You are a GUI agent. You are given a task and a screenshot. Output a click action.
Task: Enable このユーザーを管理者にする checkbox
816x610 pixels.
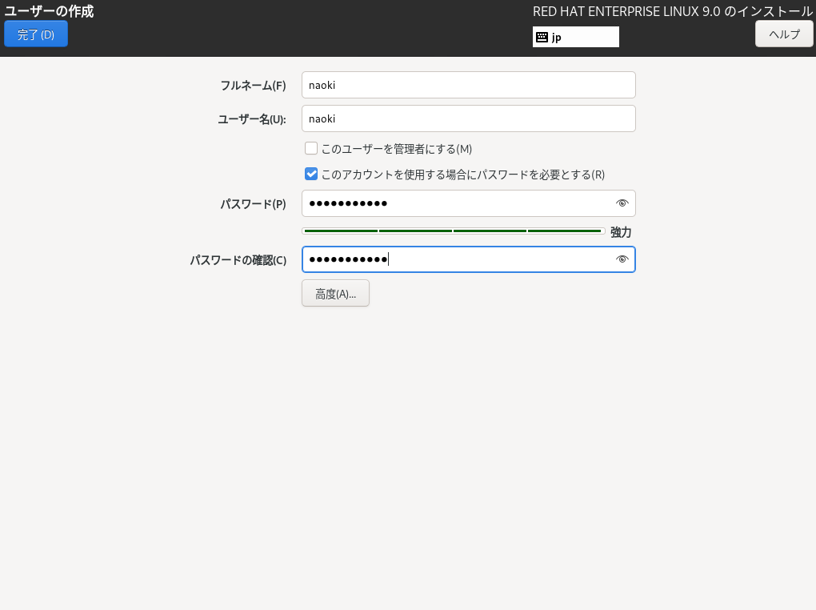point(311,148)
